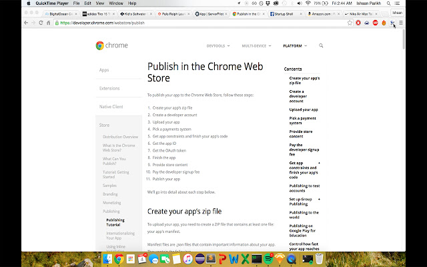
Task: Reload the page with the refresh icon
Action: (41, 23)
